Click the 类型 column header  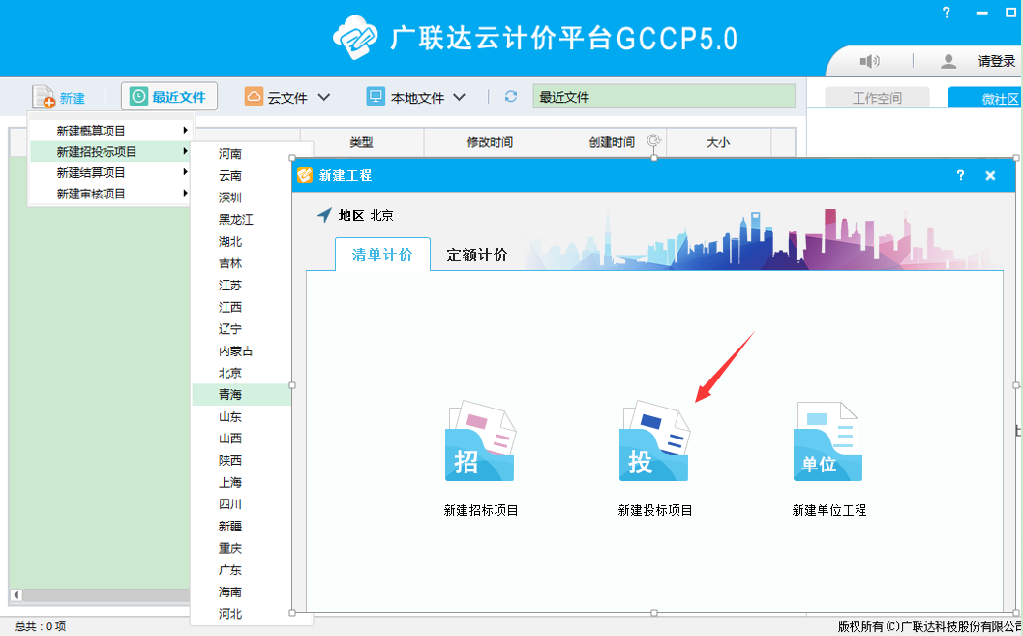(361, 142)
